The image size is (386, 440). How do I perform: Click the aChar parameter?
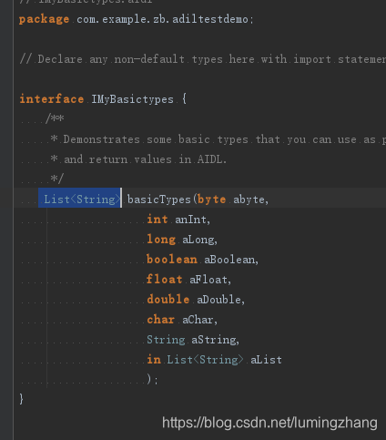click(x=198, y=320)
